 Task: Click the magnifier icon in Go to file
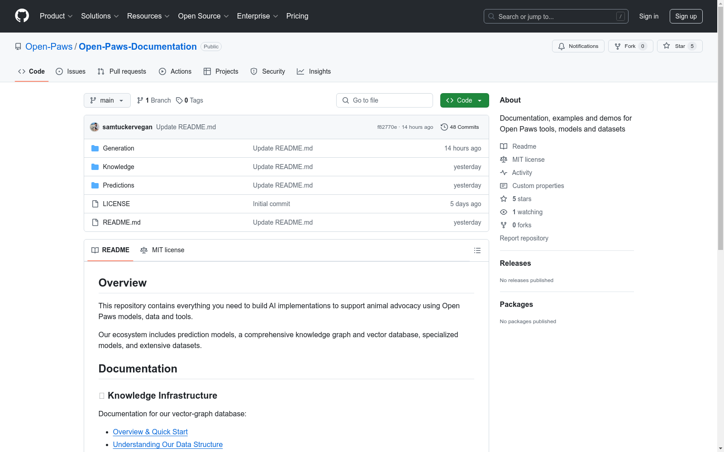coord(346,100)
